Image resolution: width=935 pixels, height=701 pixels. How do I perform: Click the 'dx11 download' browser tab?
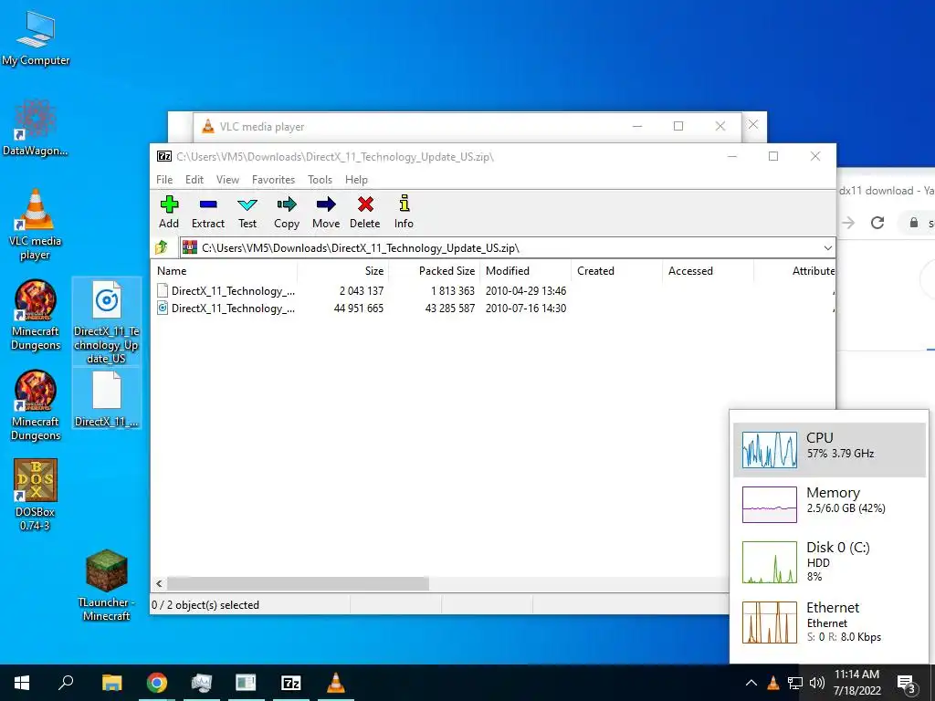click(x=886, y=191)
